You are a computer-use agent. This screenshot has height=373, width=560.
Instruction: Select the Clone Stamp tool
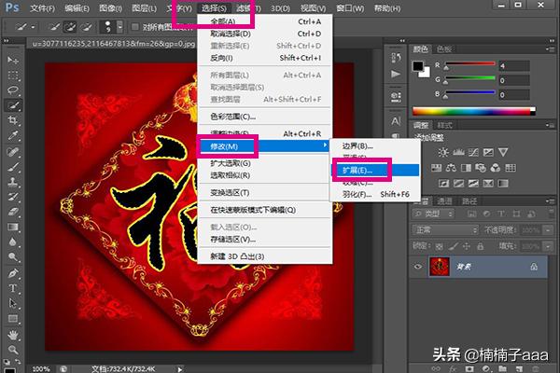point(13,182)
